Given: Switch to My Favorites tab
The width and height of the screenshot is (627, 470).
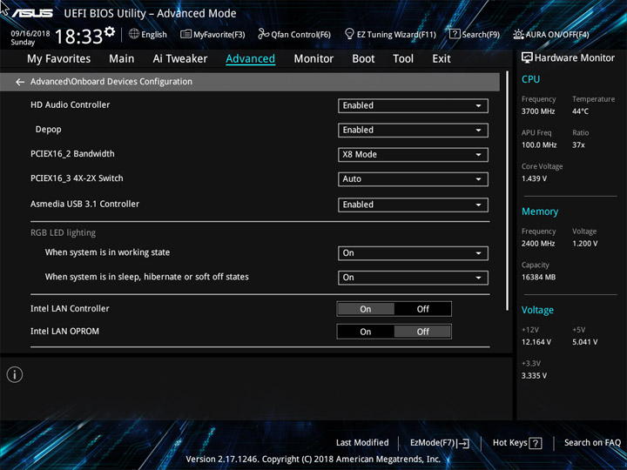Looking at the screenshot, I should click(59, 59).
